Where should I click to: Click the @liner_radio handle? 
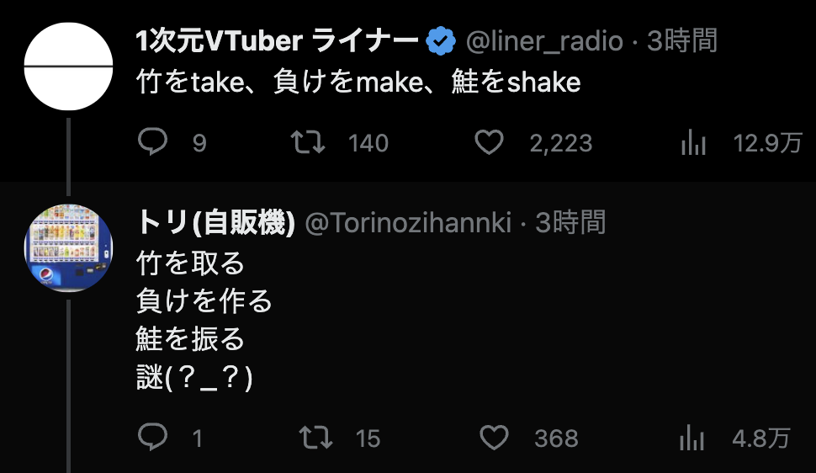[544, 41]
